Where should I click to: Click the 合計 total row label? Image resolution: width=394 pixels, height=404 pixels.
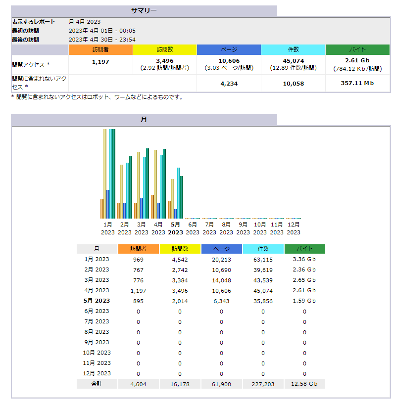point(97,384)
